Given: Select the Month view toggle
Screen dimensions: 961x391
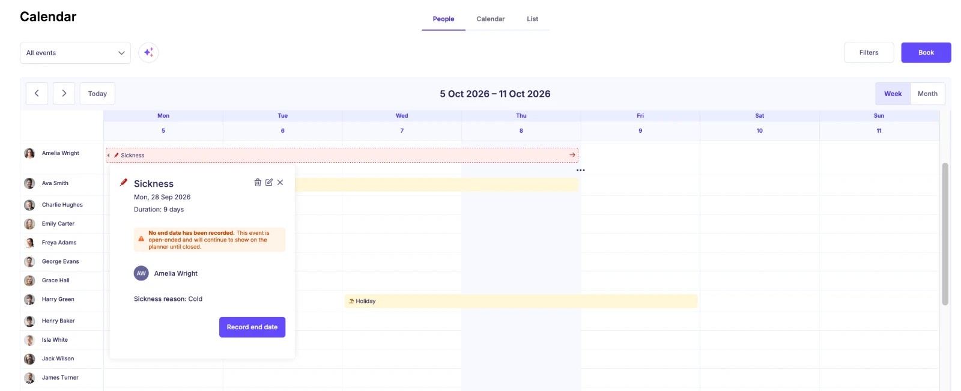Looking at the screenshot, I should click(927, 94).
